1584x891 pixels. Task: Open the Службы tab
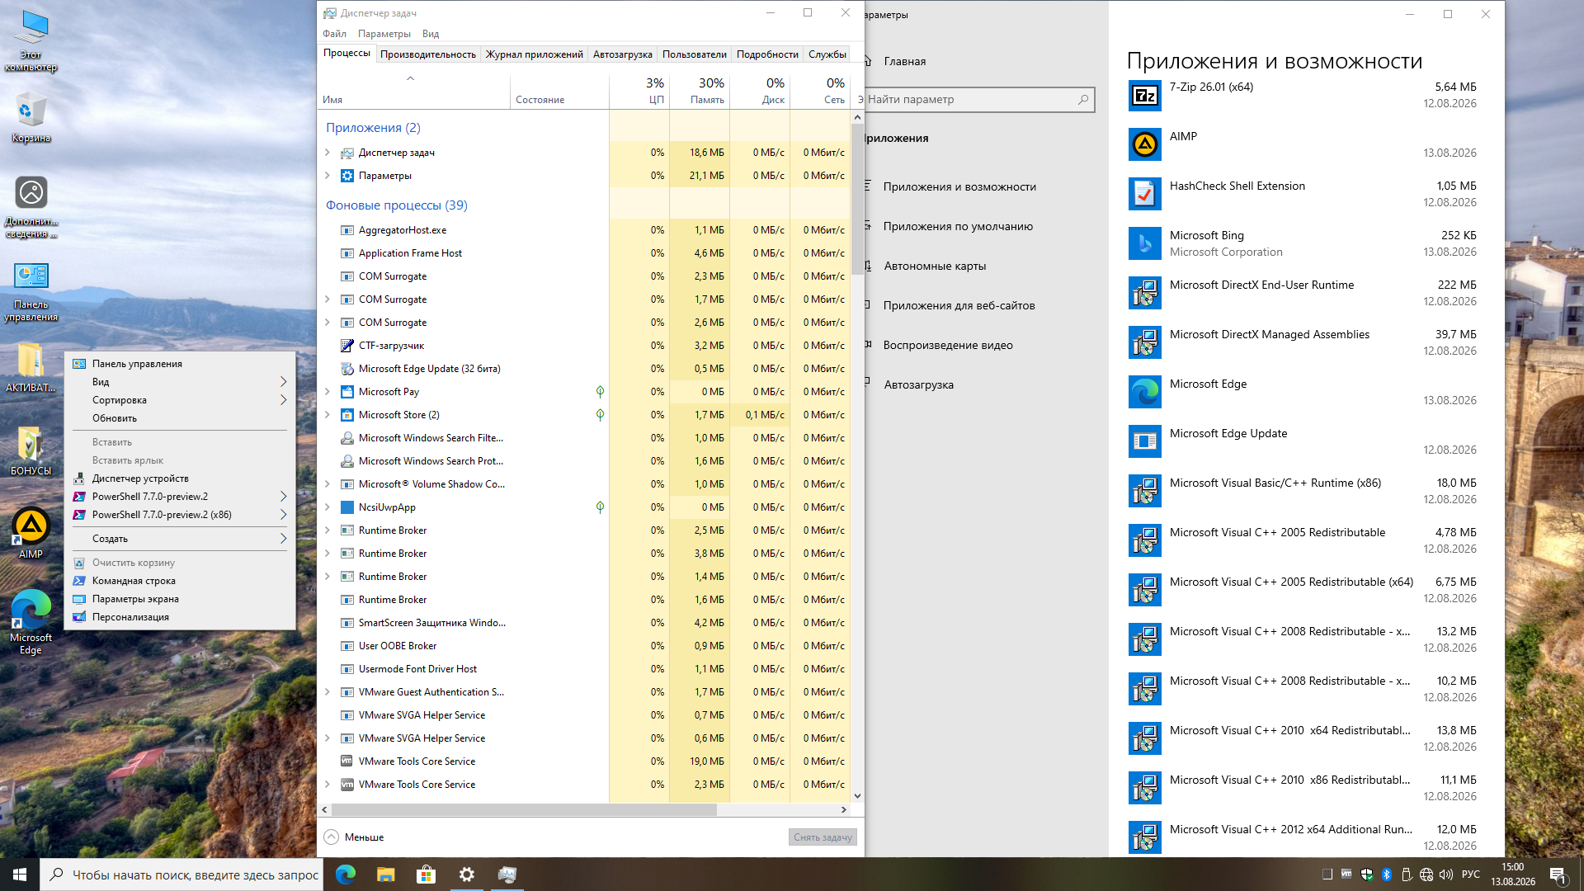827,54
